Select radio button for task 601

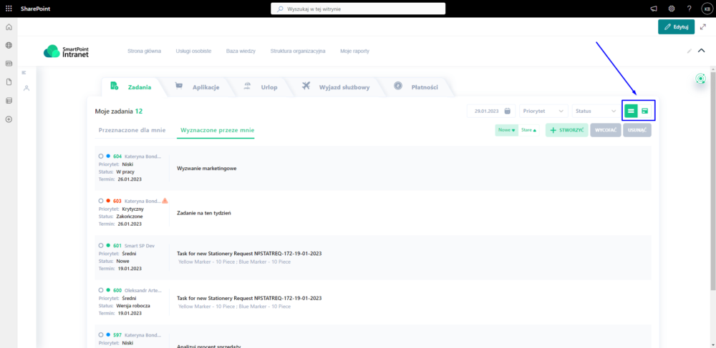point(101,246)
